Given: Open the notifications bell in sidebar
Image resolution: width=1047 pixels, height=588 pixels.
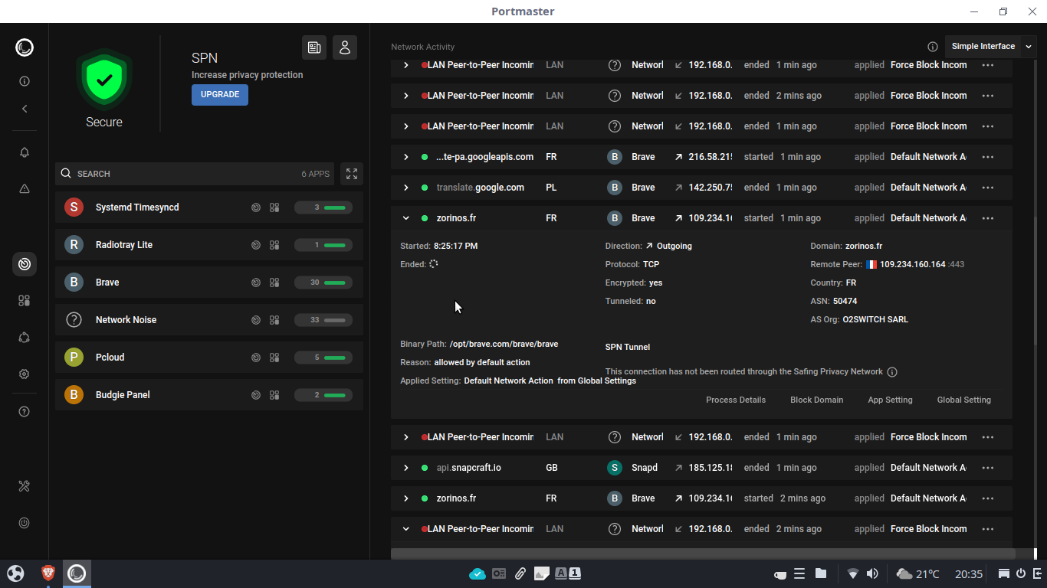Looking at the screenshot, I should tap(24, 152).
